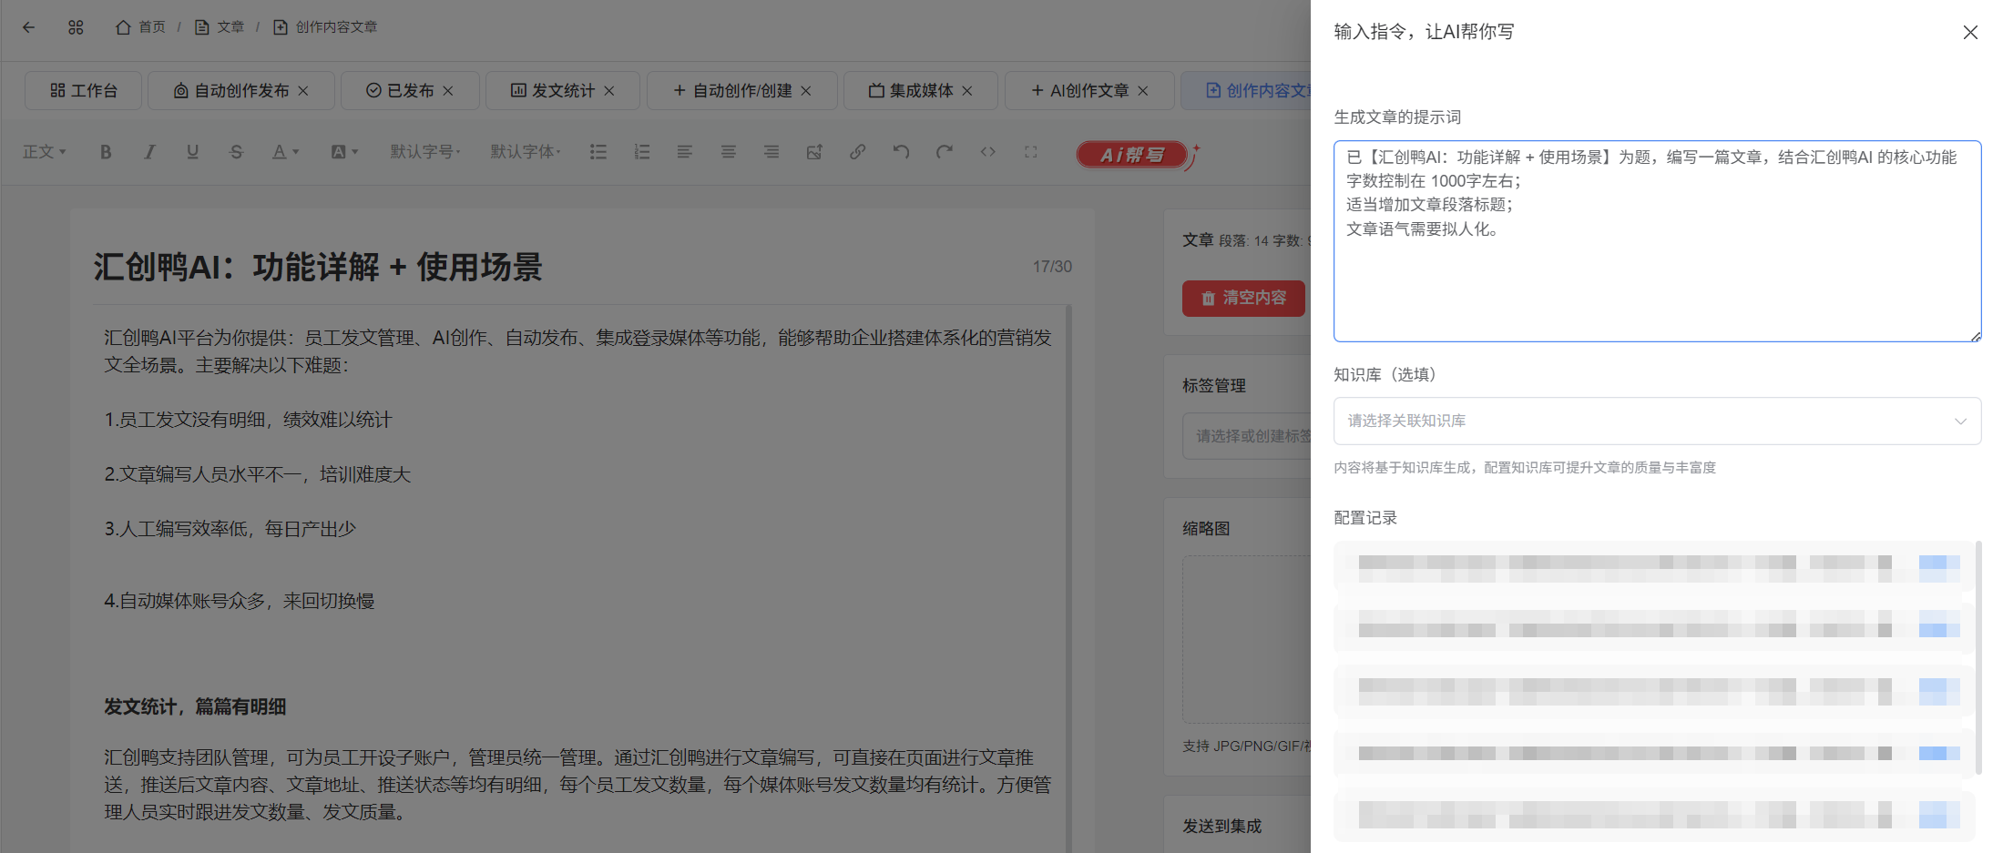Click the 清空内容 button

(x=1243, y=298)
